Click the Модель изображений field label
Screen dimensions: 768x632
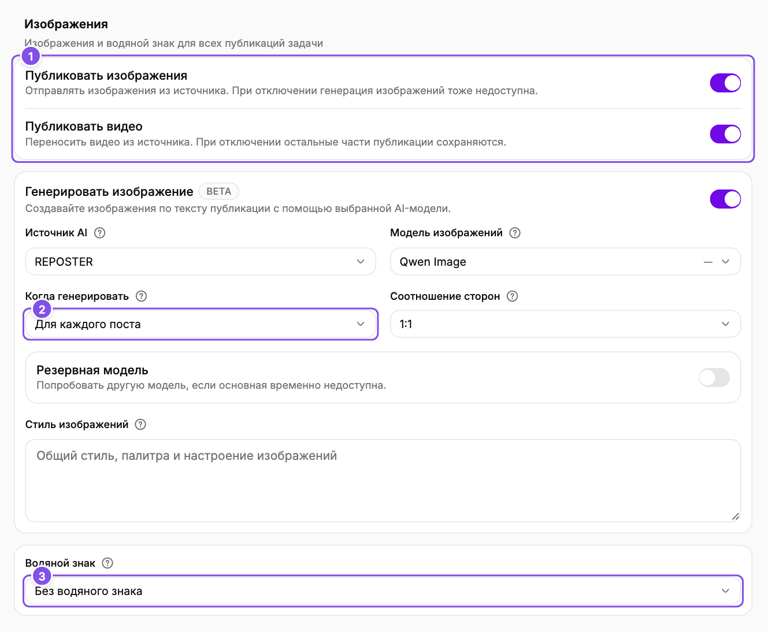point(446,233)
